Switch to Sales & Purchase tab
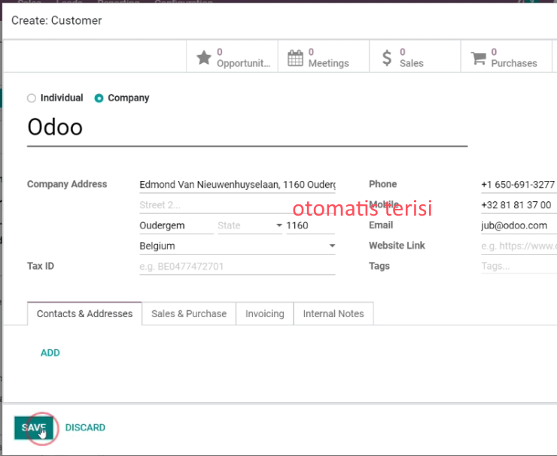 (x=189, y=313)
